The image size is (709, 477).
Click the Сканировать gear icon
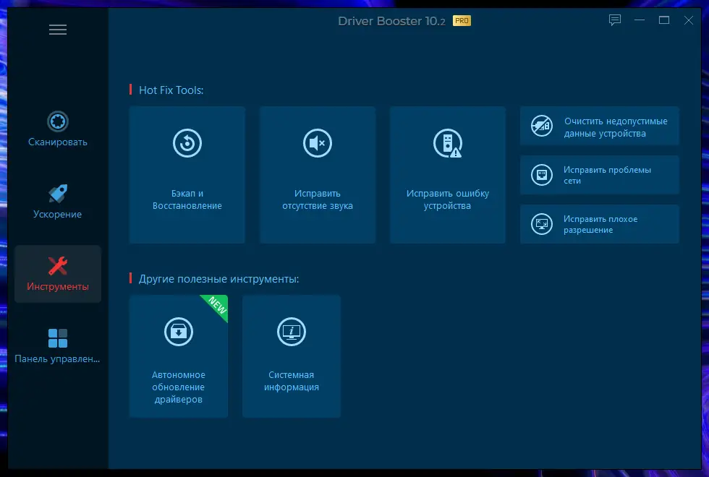click(x=58, y=121)
